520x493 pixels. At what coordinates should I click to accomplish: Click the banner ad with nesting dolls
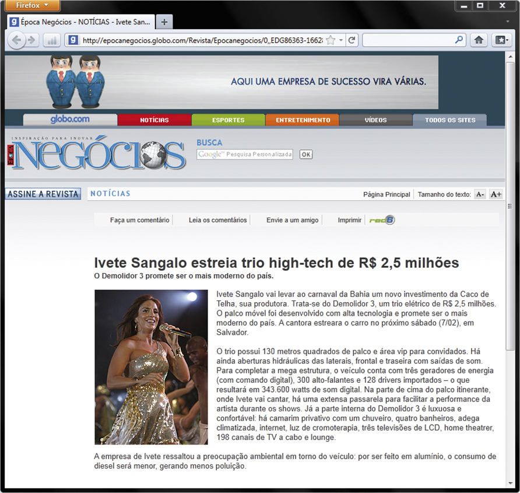tap(222, 82)
